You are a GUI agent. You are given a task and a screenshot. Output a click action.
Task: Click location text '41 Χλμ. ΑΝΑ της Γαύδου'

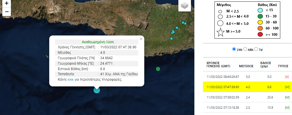(x=119, y=74)
